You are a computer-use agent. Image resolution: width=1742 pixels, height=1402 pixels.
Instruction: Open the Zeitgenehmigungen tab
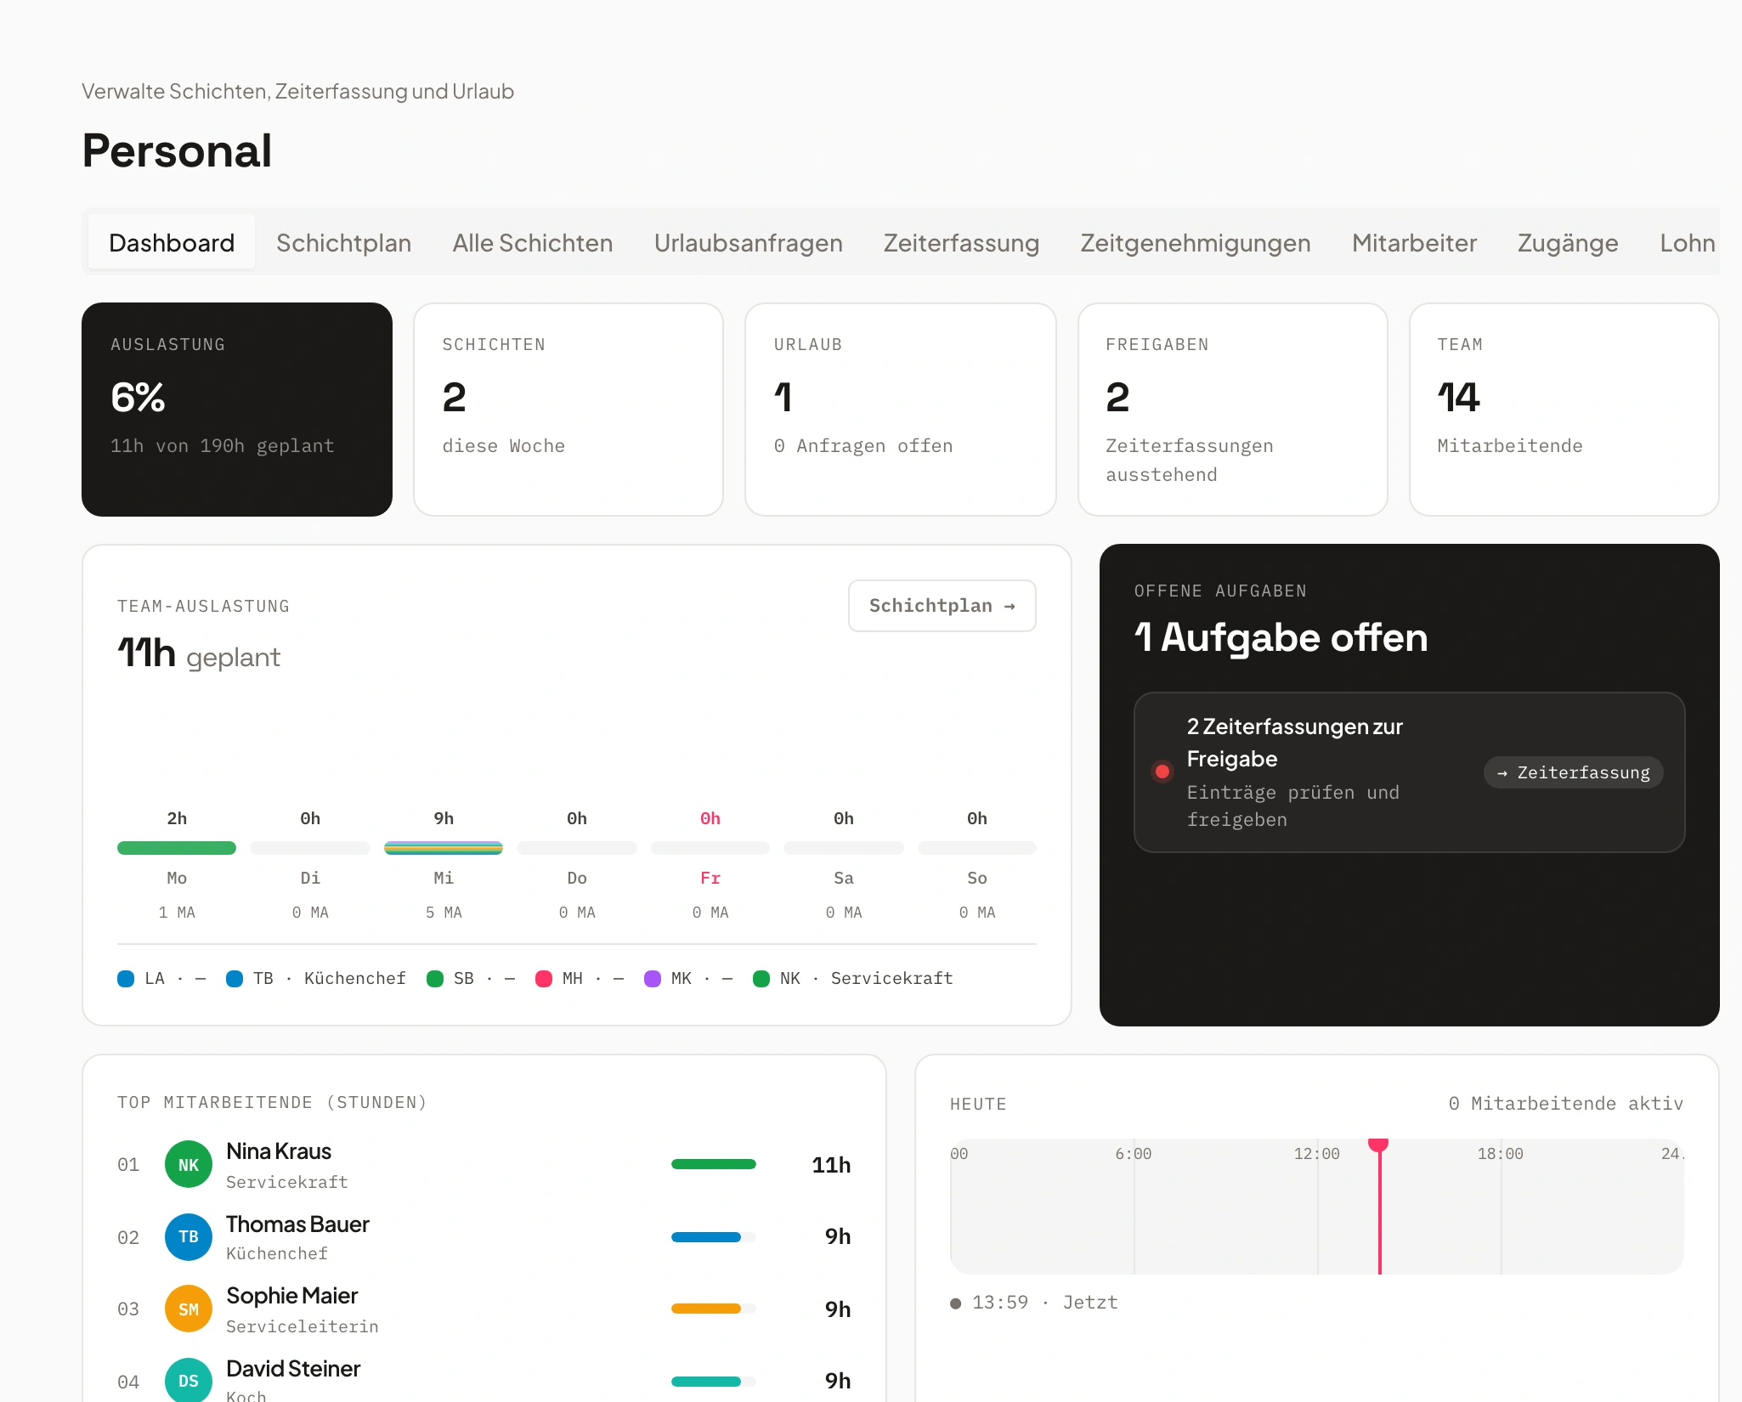pos(1195,243)
